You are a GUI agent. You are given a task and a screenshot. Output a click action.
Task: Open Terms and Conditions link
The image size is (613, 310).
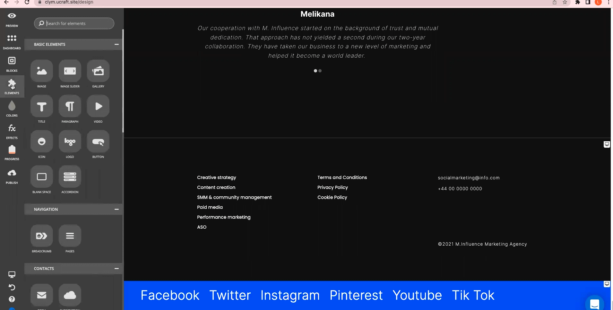pyautogui.click(x=342, y=177)
